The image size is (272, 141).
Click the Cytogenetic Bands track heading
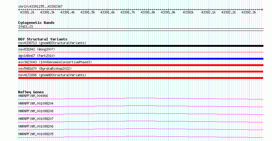point(36,23)
